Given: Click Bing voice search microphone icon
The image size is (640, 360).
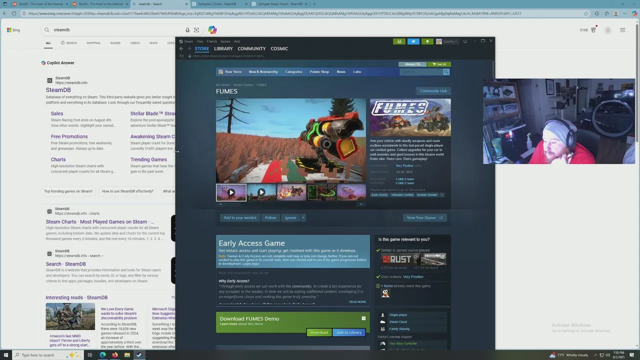Looking at the screenshot, I should (187, 30).
